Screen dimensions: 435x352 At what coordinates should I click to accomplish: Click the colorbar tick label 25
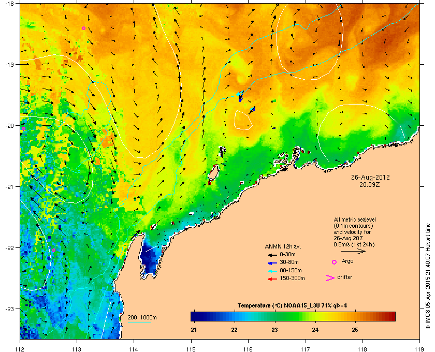point(355,330)
